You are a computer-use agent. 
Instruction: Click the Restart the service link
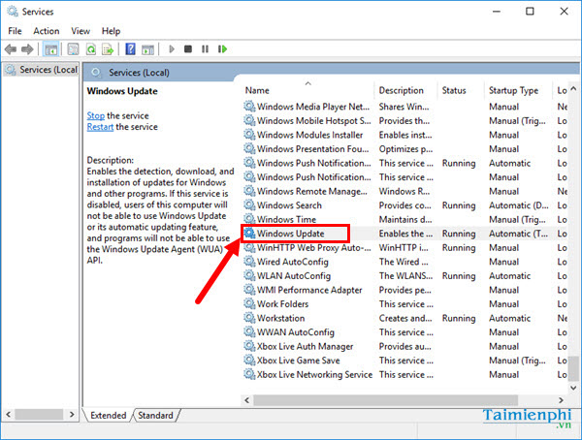pyautogui.click(x=100, y=127)
